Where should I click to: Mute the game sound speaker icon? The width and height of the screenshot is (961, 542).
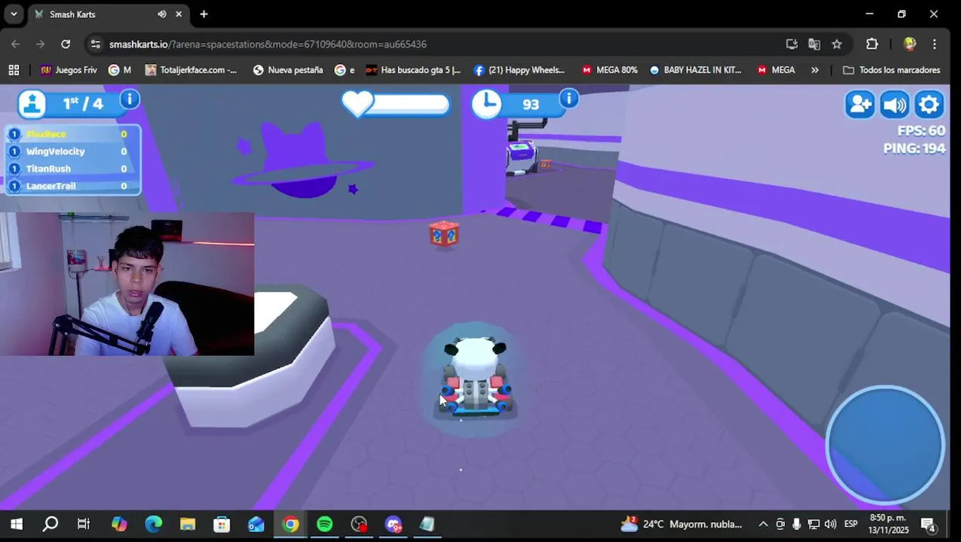pyautogui.click(x=895, y=104)
